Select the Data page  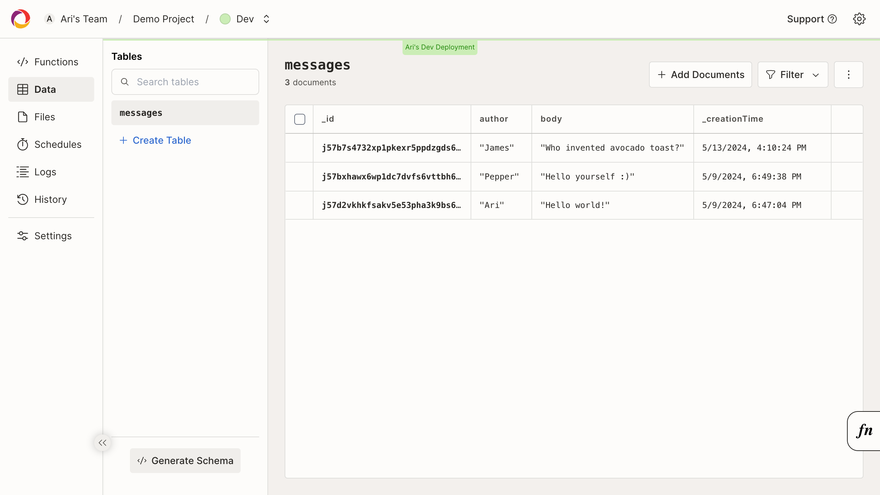tap(51, 89)
